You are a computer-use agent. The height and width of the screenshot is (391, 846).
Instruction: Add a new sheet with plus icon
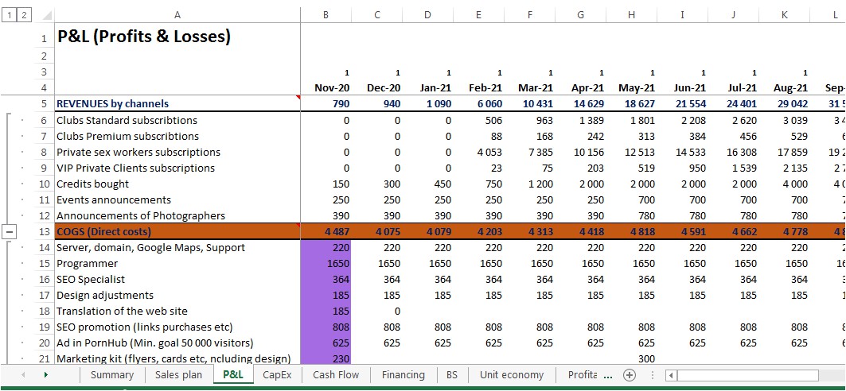tap(629, 375)
